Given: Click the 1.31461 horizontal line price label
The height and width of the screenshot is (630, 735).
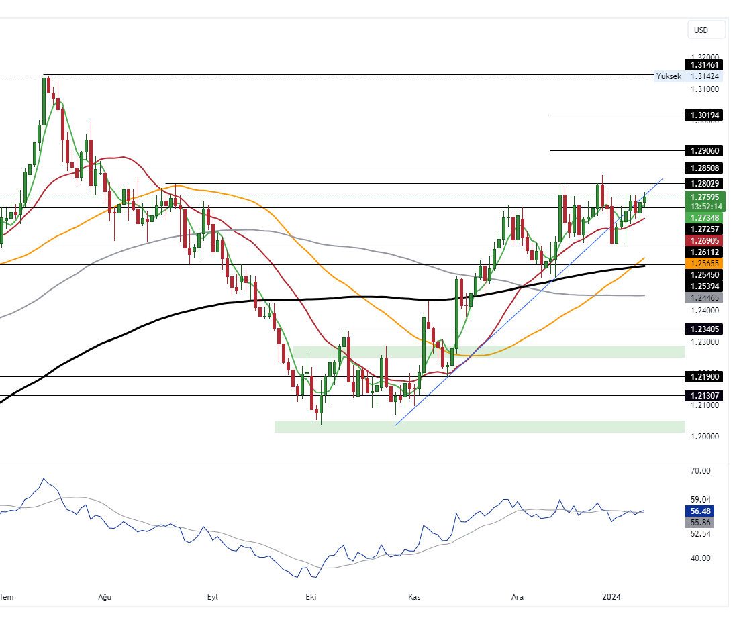Looking at the screenshot, I should coord(703,65).
